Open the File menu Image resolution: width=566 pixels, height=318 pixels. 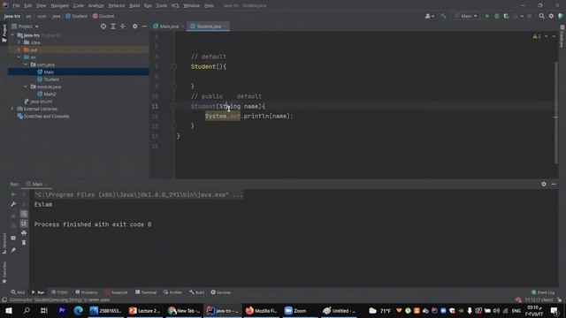[x=16, y=5]
